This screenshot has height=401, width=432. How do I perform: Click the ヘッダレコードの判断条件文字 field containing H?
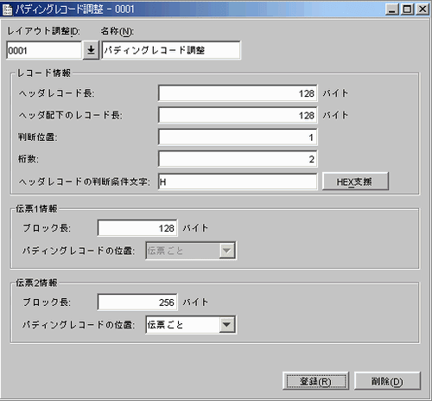click(238, 181)
